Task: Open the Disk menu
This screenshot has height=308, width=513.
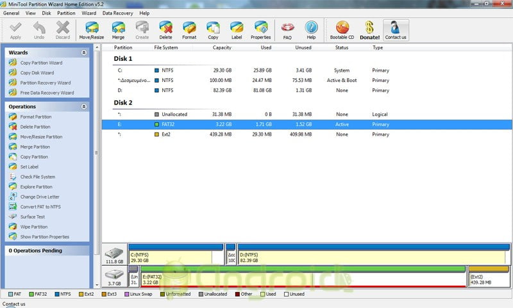Action: click(x=46, y=13)
